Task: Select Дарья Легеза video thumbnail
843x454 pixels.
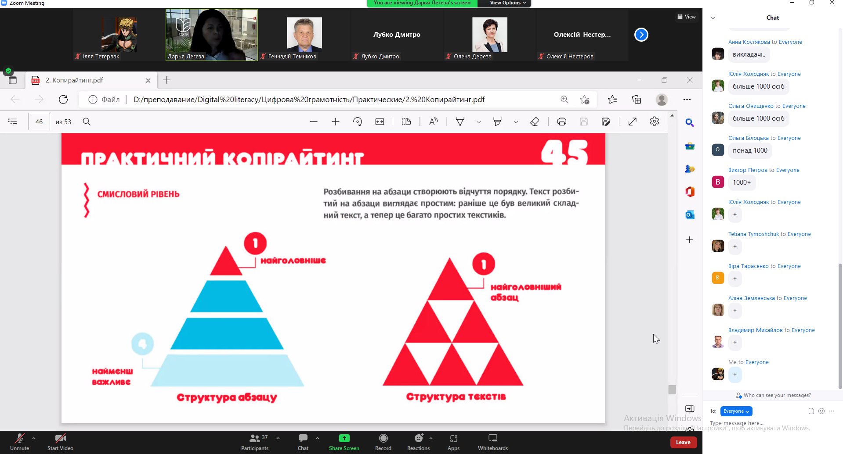Action: coord(212,35)
